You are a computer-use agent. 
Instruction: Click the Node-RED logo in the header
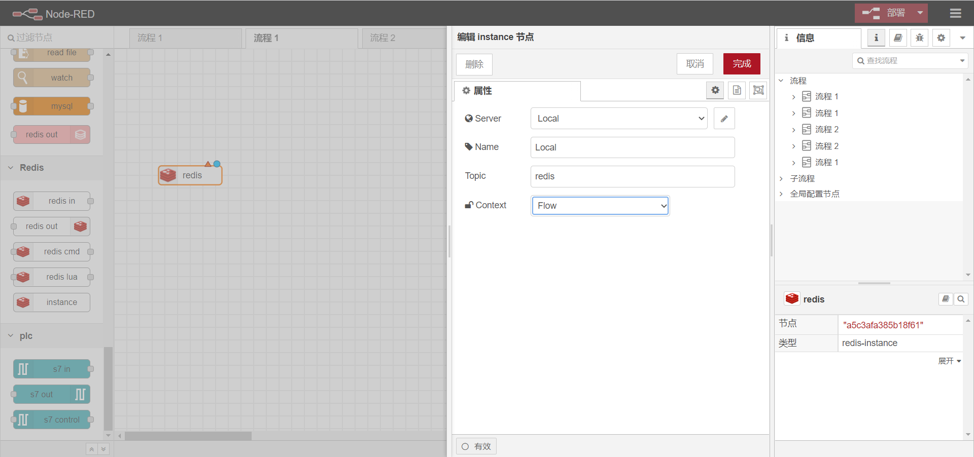[x=53, y=14]
